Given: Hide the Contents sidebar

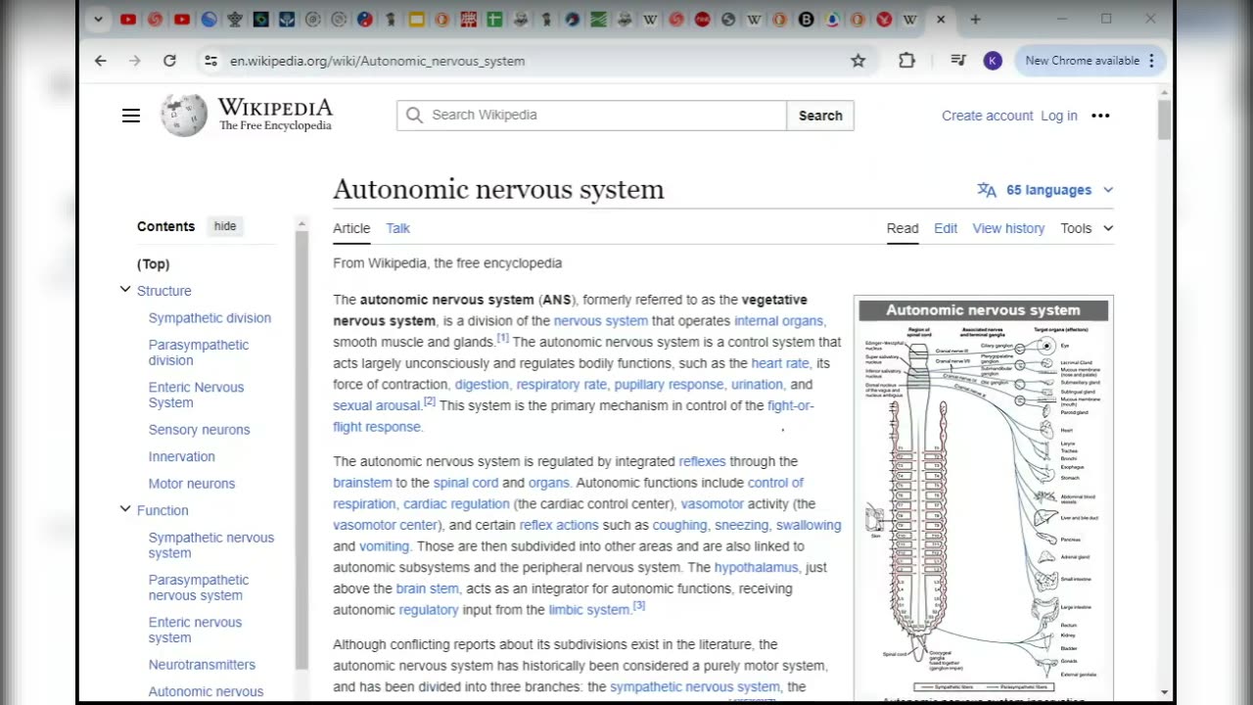Looking at the screenshot, I should click(225, 226).
